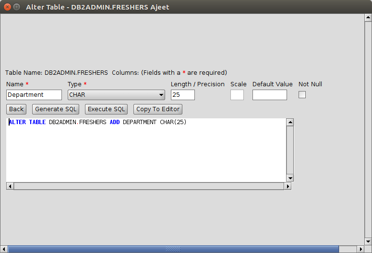
Task: Click Copy To Editor button
Action: 158,109
